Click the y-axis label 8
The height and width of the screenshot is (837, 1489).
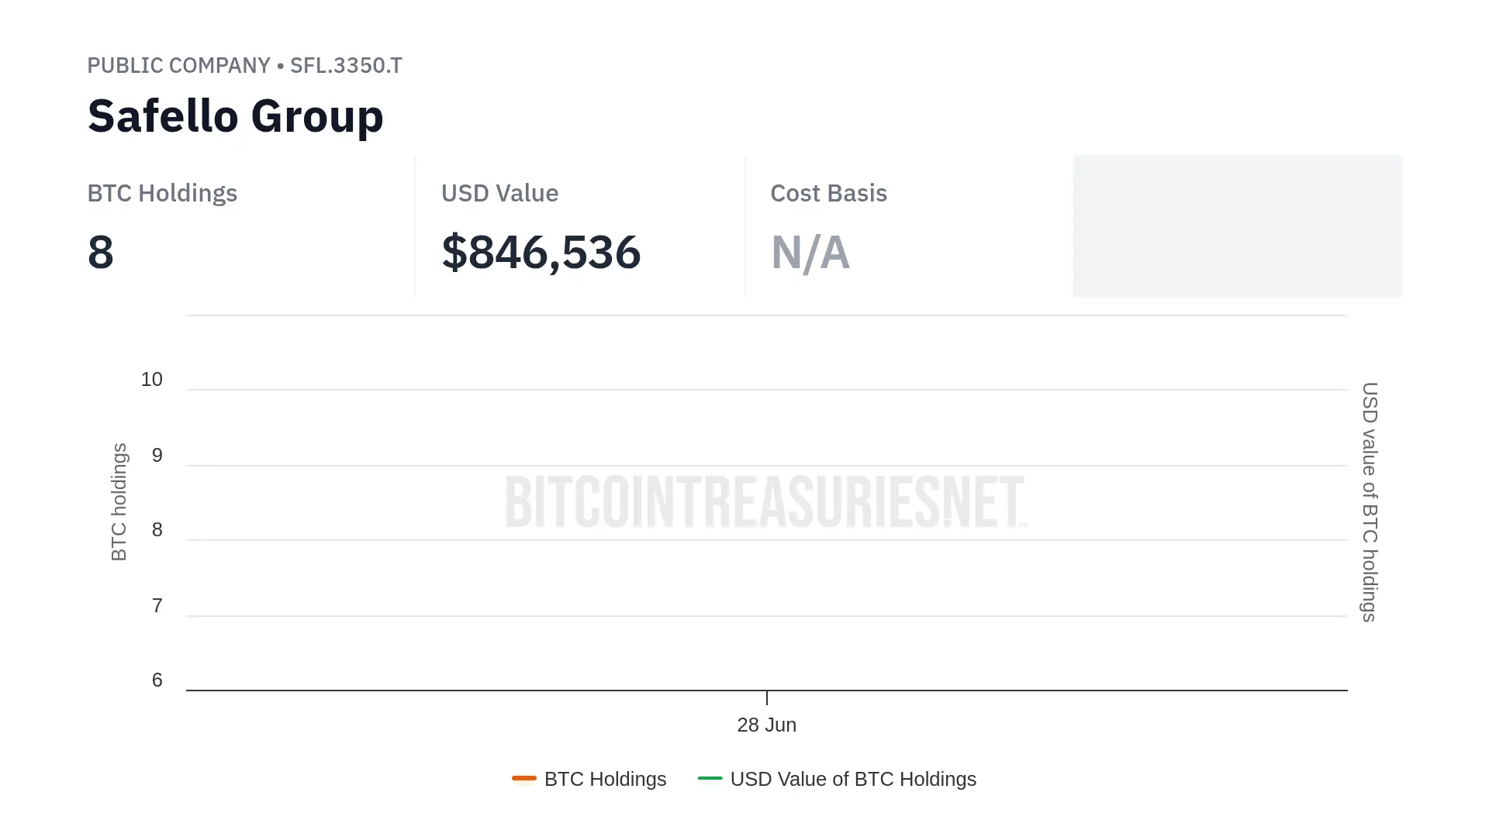[157, 530]
